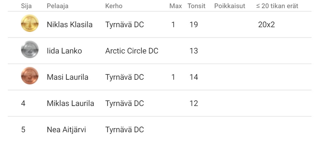Sort by the Pelaaja column header
Screen dimensions: 314x141
coord(57,6)
